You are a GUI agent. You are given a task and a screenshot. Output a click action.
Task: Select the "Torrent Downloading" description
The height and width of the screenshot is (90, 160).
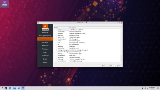point(75,61)
